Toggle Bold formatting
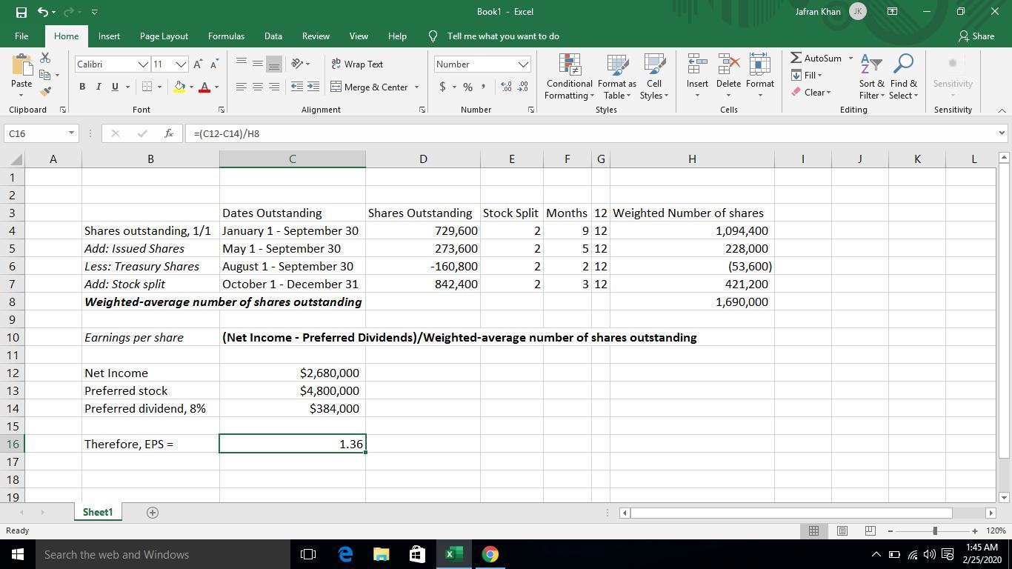Image resolution: width=1012 pixels, height=569 pixels. (82, 87)
